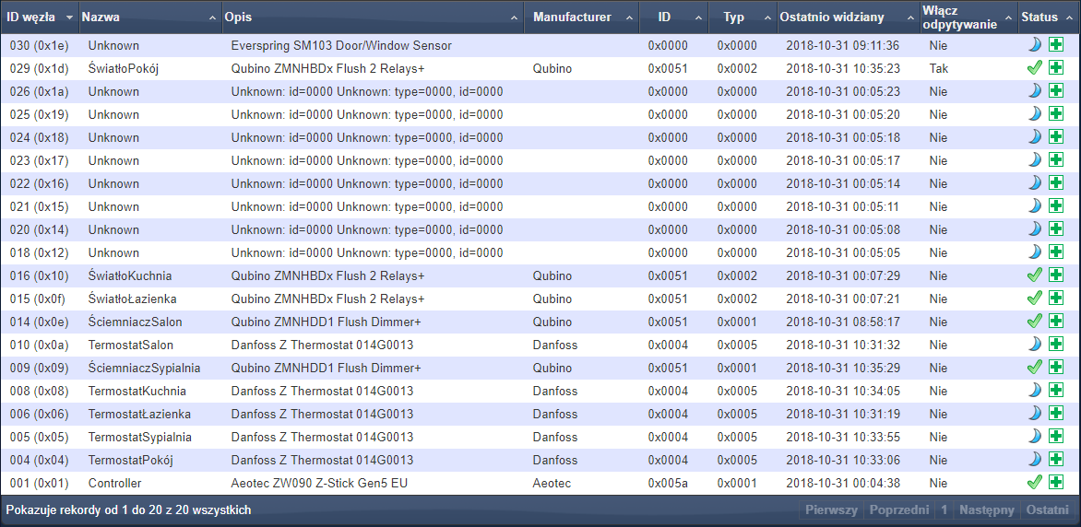The height and width of the screenshot is (527, 1081).
Task: Select page 1 in pagination
Action: [944, 510]
